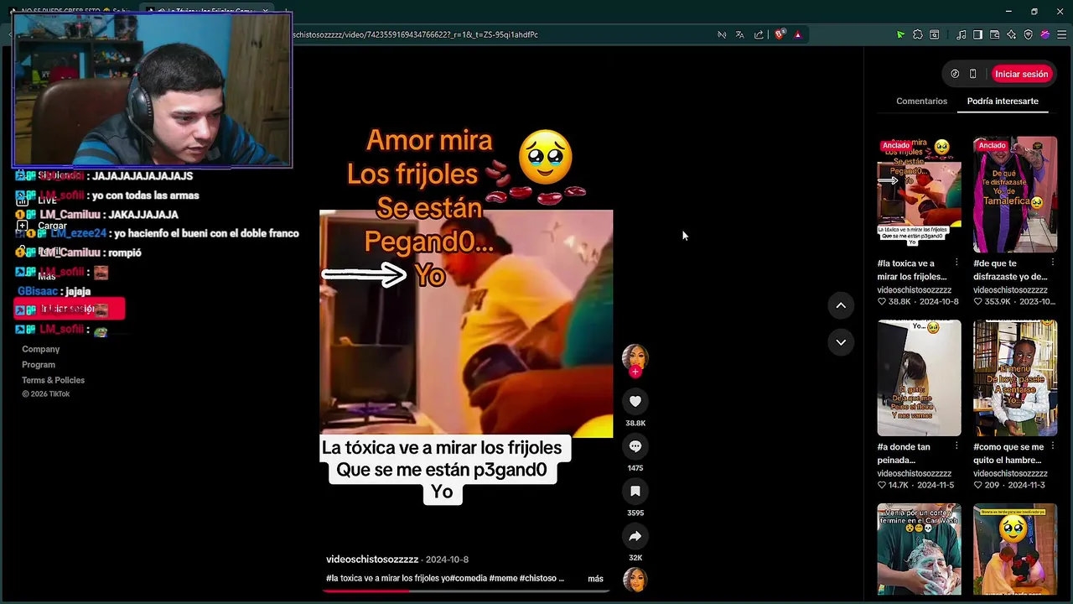Open more options for '#de que te disfrazaste' video
Screen dimensions: 1073x604
click(x=1052, y=263)
